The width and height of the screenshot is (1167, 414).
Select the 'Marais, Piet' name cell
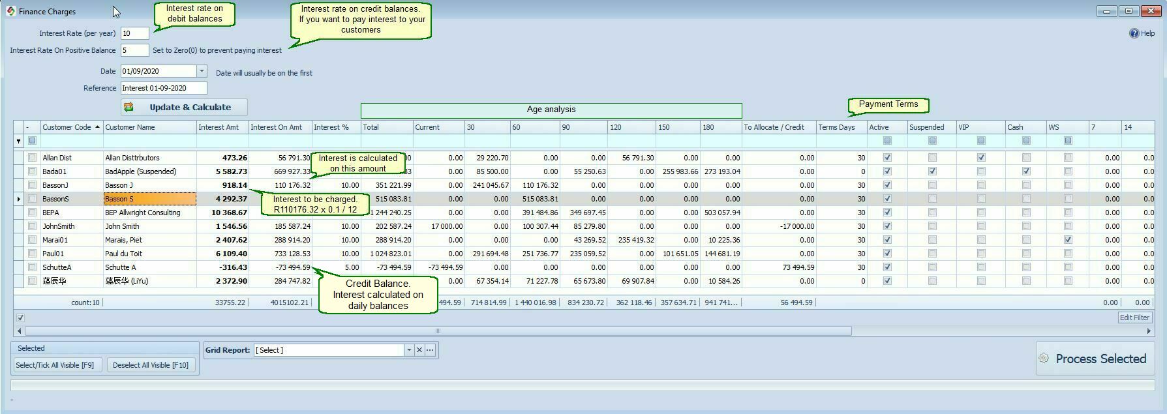[x=150, y=240]
